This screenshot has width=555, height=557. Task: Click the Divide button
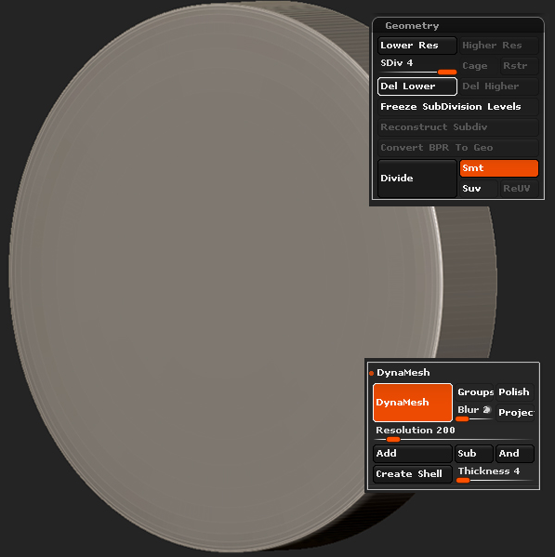[416, 179]
